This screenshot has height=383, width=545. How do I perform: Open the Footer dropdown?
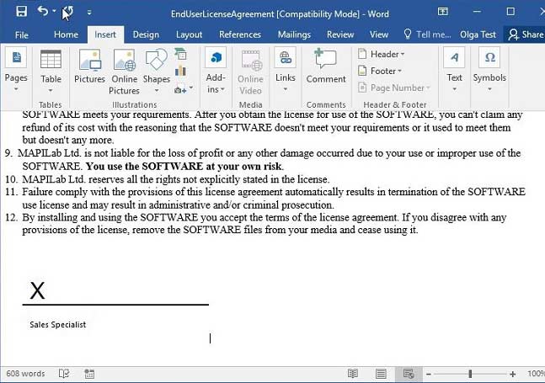[x=380, y=71]
